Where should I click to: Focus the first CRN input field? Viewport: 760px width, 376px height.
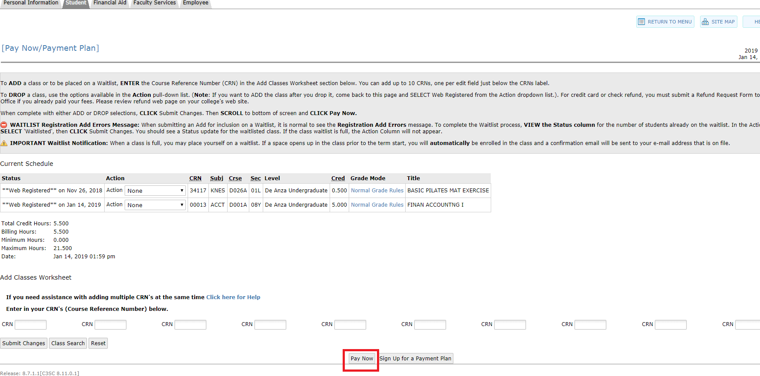(x=30, y=325)
